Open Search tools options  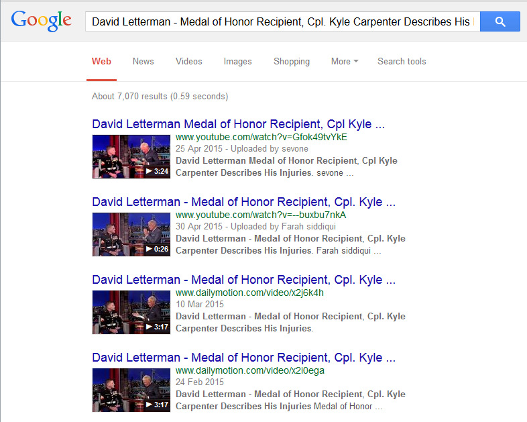point(402,61)
